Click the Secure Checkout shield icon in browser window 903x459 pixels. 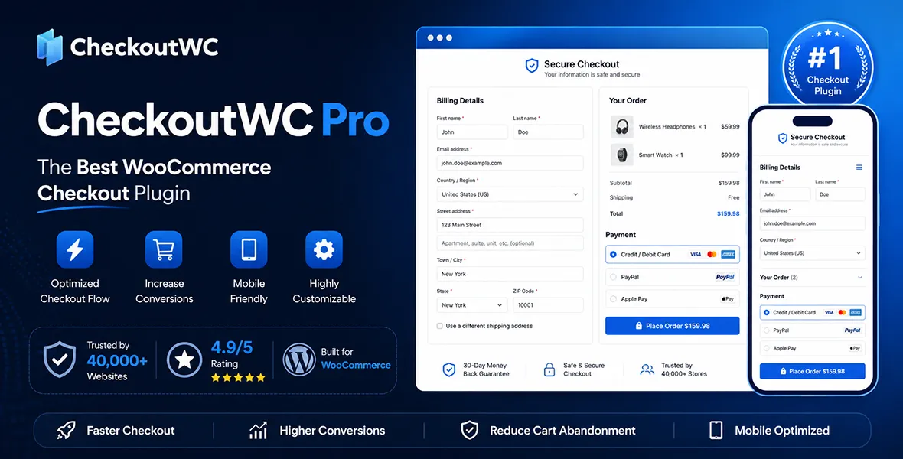(x=532, y=66)
